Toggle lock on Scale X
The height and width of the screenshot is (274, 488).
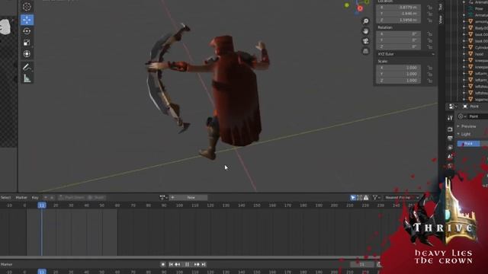430,68
